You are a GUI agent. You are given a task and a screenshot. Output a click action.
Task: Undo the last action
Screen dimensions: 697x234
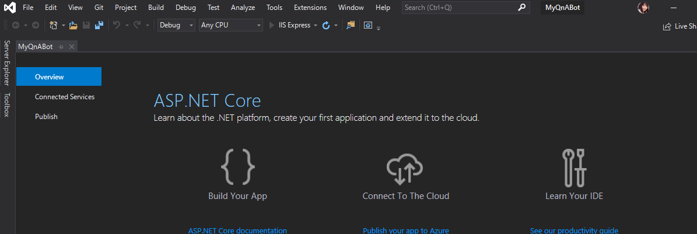[x=117, y=25]
